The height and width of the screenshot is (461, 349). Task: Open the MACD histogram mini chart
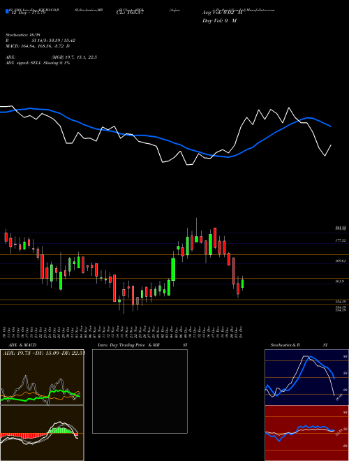[x=42, y=433]
